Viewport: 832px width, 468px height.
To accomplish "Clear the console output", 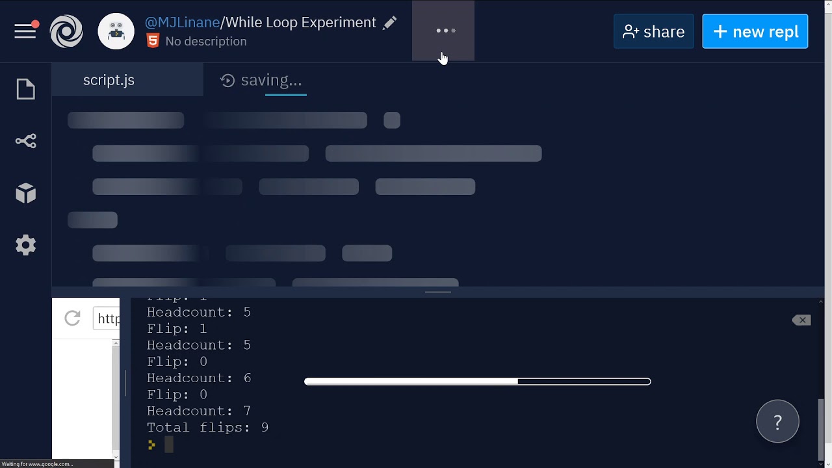I will pos(801,320).
